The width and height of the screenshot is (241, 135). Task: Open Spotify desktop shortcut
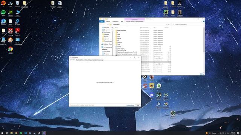pos(3,13)
